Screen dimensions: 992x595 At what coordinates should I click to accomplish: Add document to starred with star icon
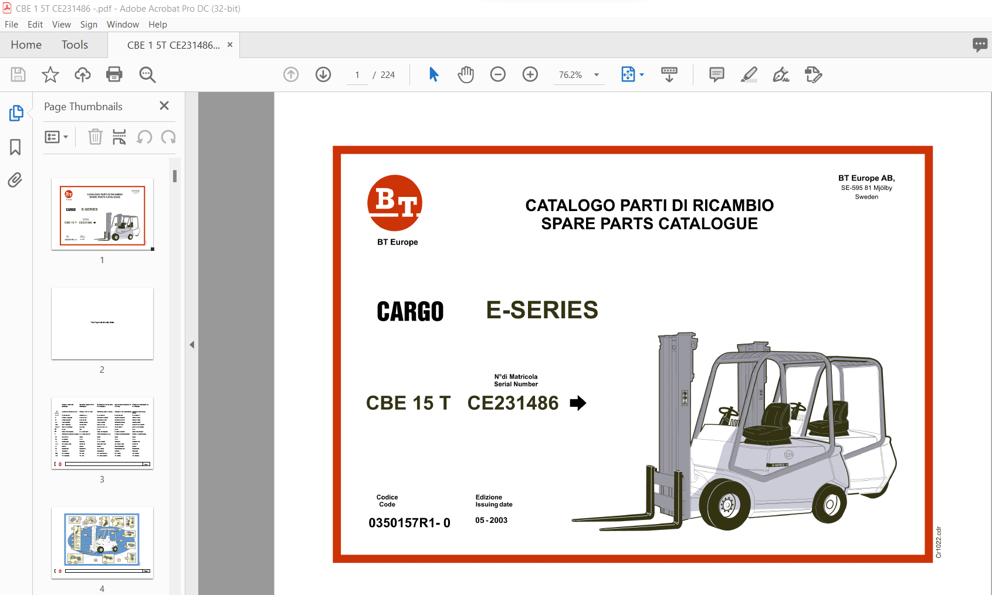coord(50,74)
